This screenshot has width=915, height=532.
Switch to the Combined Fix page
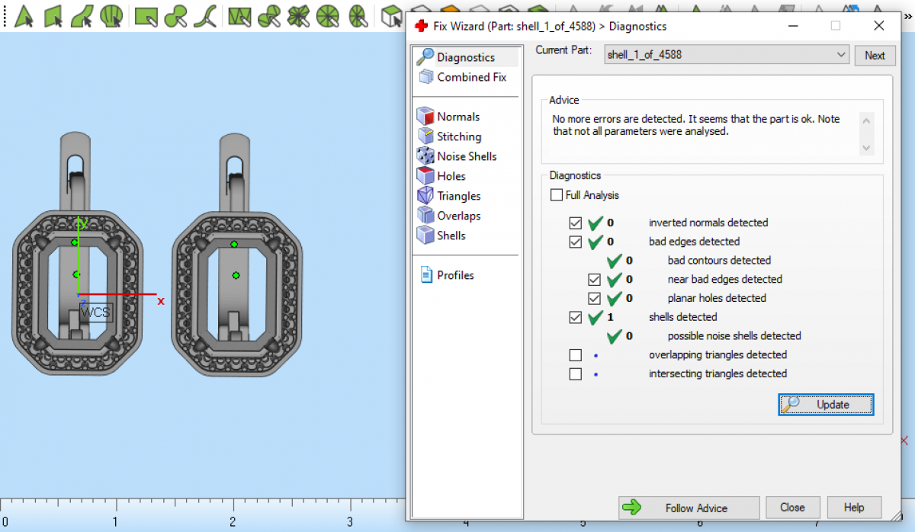[x=470, y=77]
